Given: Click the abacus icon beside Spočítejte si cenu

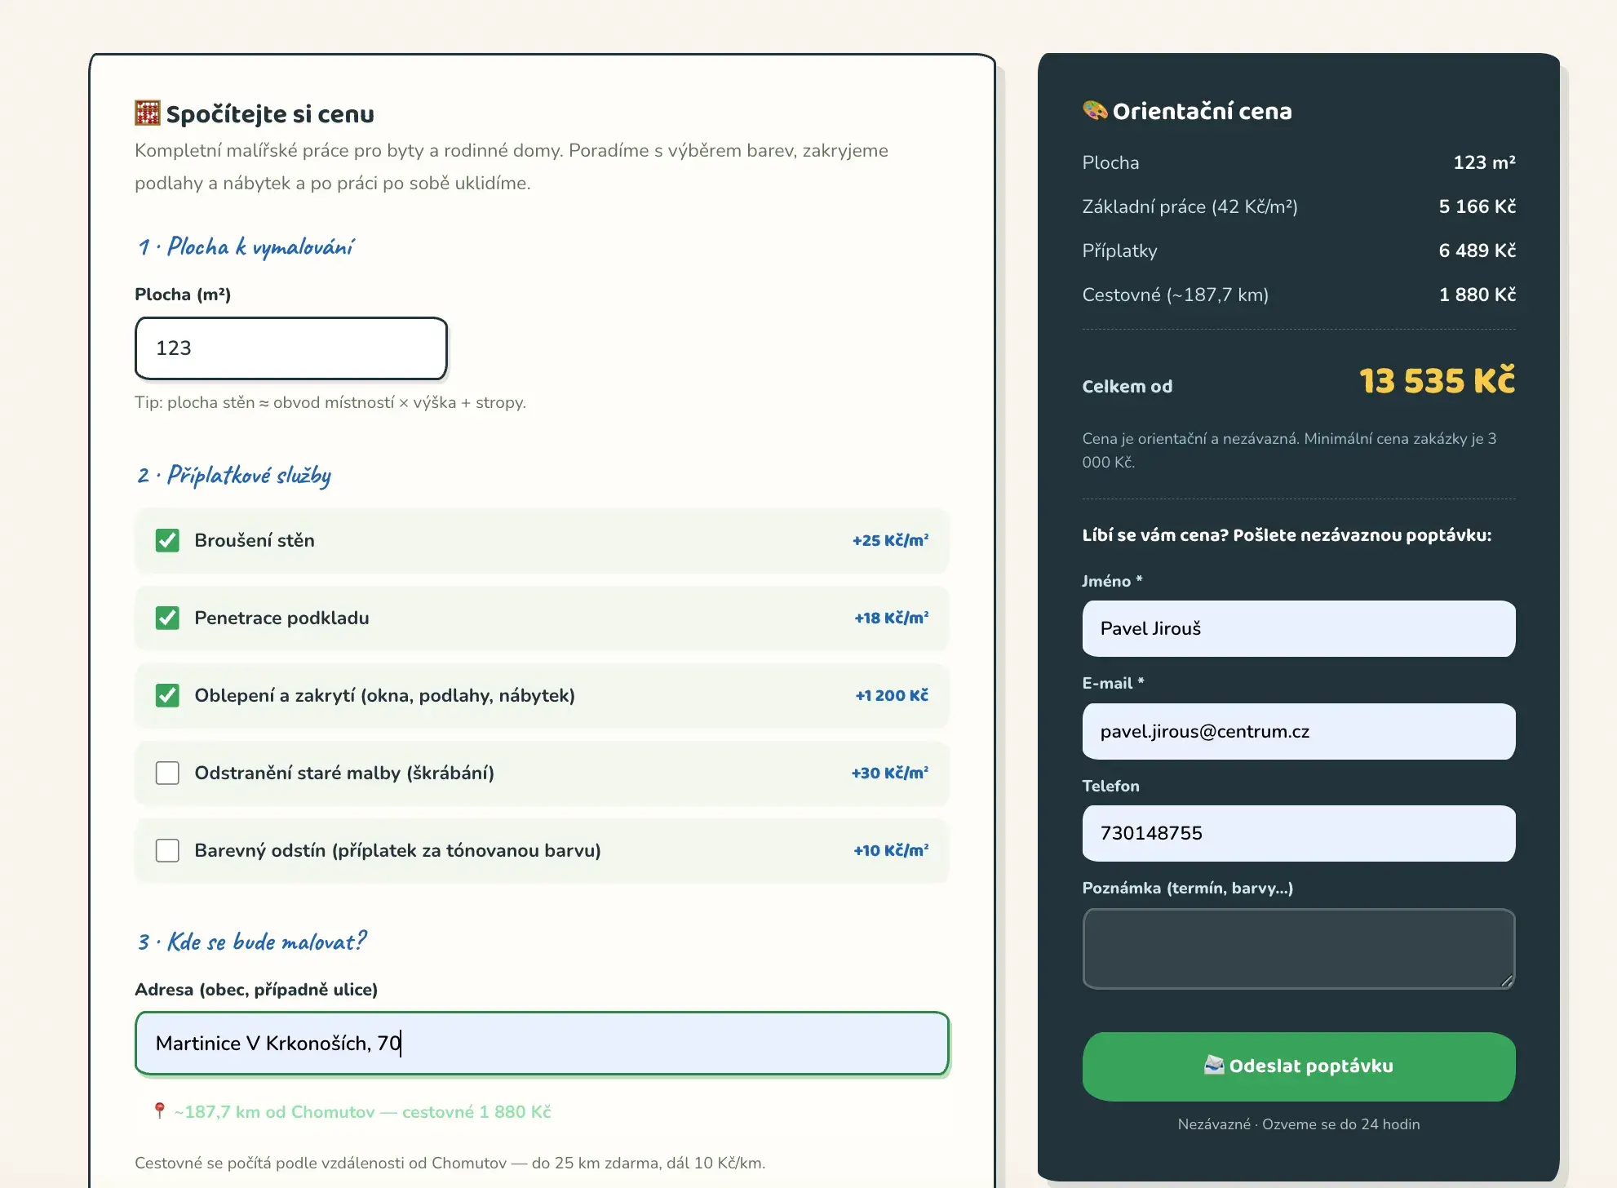Looking at the screenshot, I should (148, 113).
